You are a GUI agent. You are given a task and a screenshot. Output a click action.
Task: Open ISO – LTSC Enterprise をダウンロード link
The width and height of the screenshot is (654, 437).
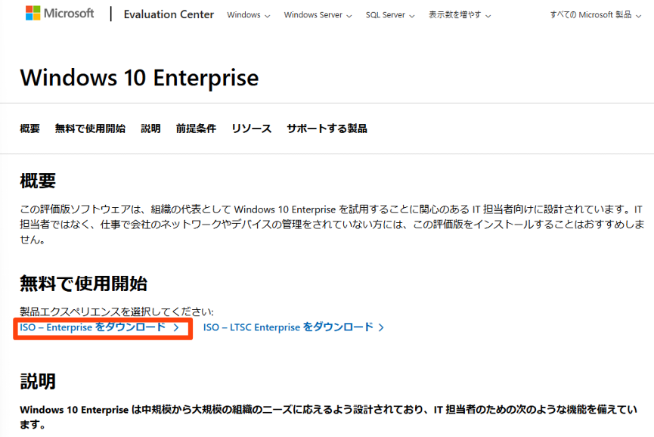[293, 327]
